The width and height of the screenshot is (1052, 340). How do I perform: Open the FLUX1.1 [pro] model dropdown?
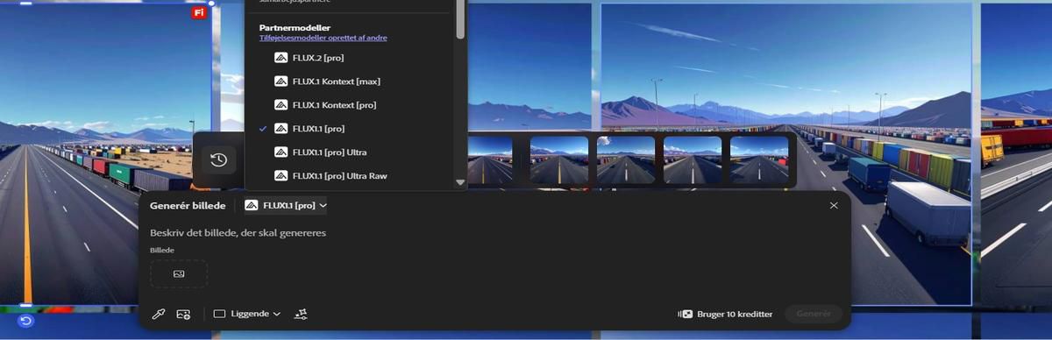pyautogui.click(x=286, y=206)
